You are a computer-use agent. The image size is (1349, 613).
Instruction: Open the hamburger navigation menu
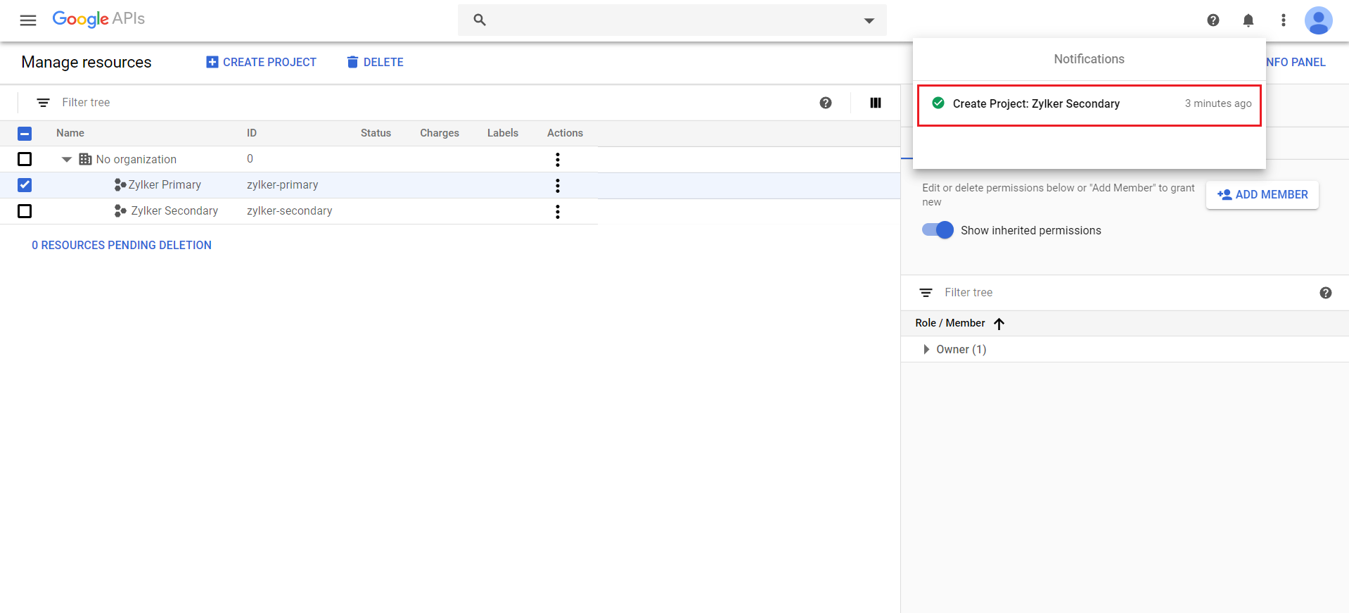click(28, 20)
